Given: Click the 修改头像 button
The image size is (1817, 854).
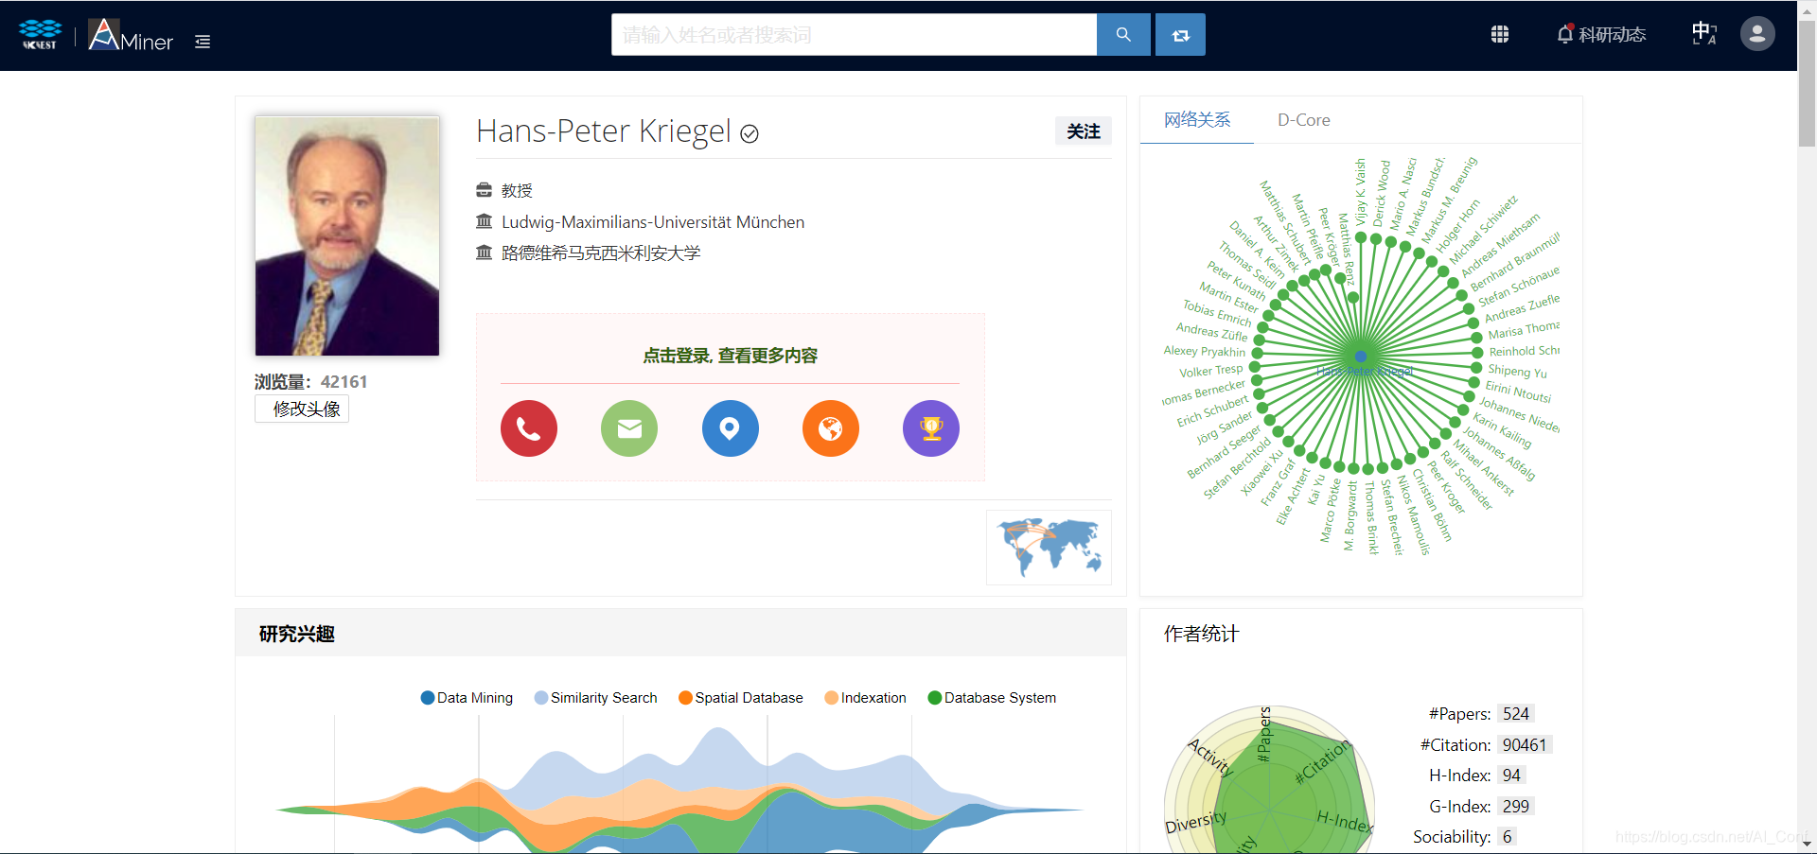Looking at the screenshot, I should (x=302, y=409).
